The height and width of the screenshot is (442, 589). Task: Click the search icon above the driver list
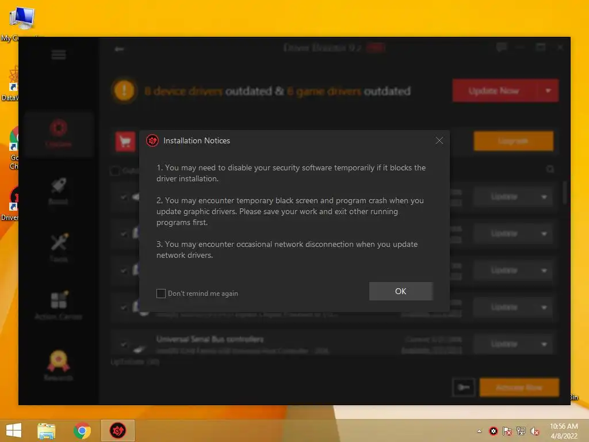click(x=550, y=169)
